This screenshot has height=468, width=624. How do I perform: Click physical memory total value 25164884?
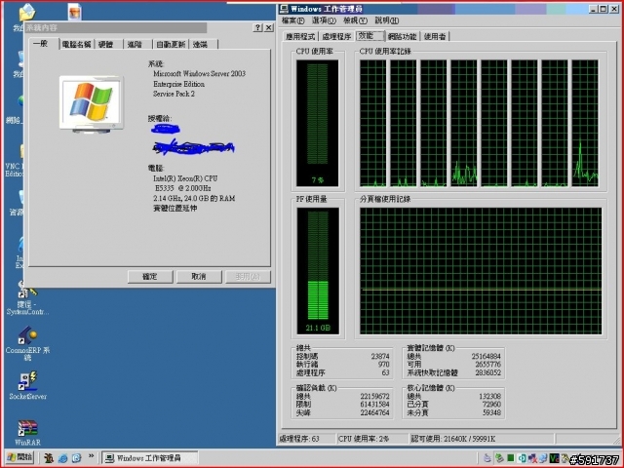(x=486, y=357)
